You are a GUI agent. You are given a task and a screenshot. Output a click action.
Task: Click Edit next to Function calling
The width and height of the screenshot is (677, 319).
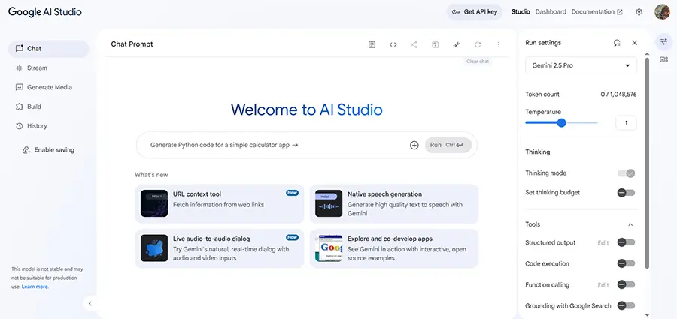(x=603, y=285)
